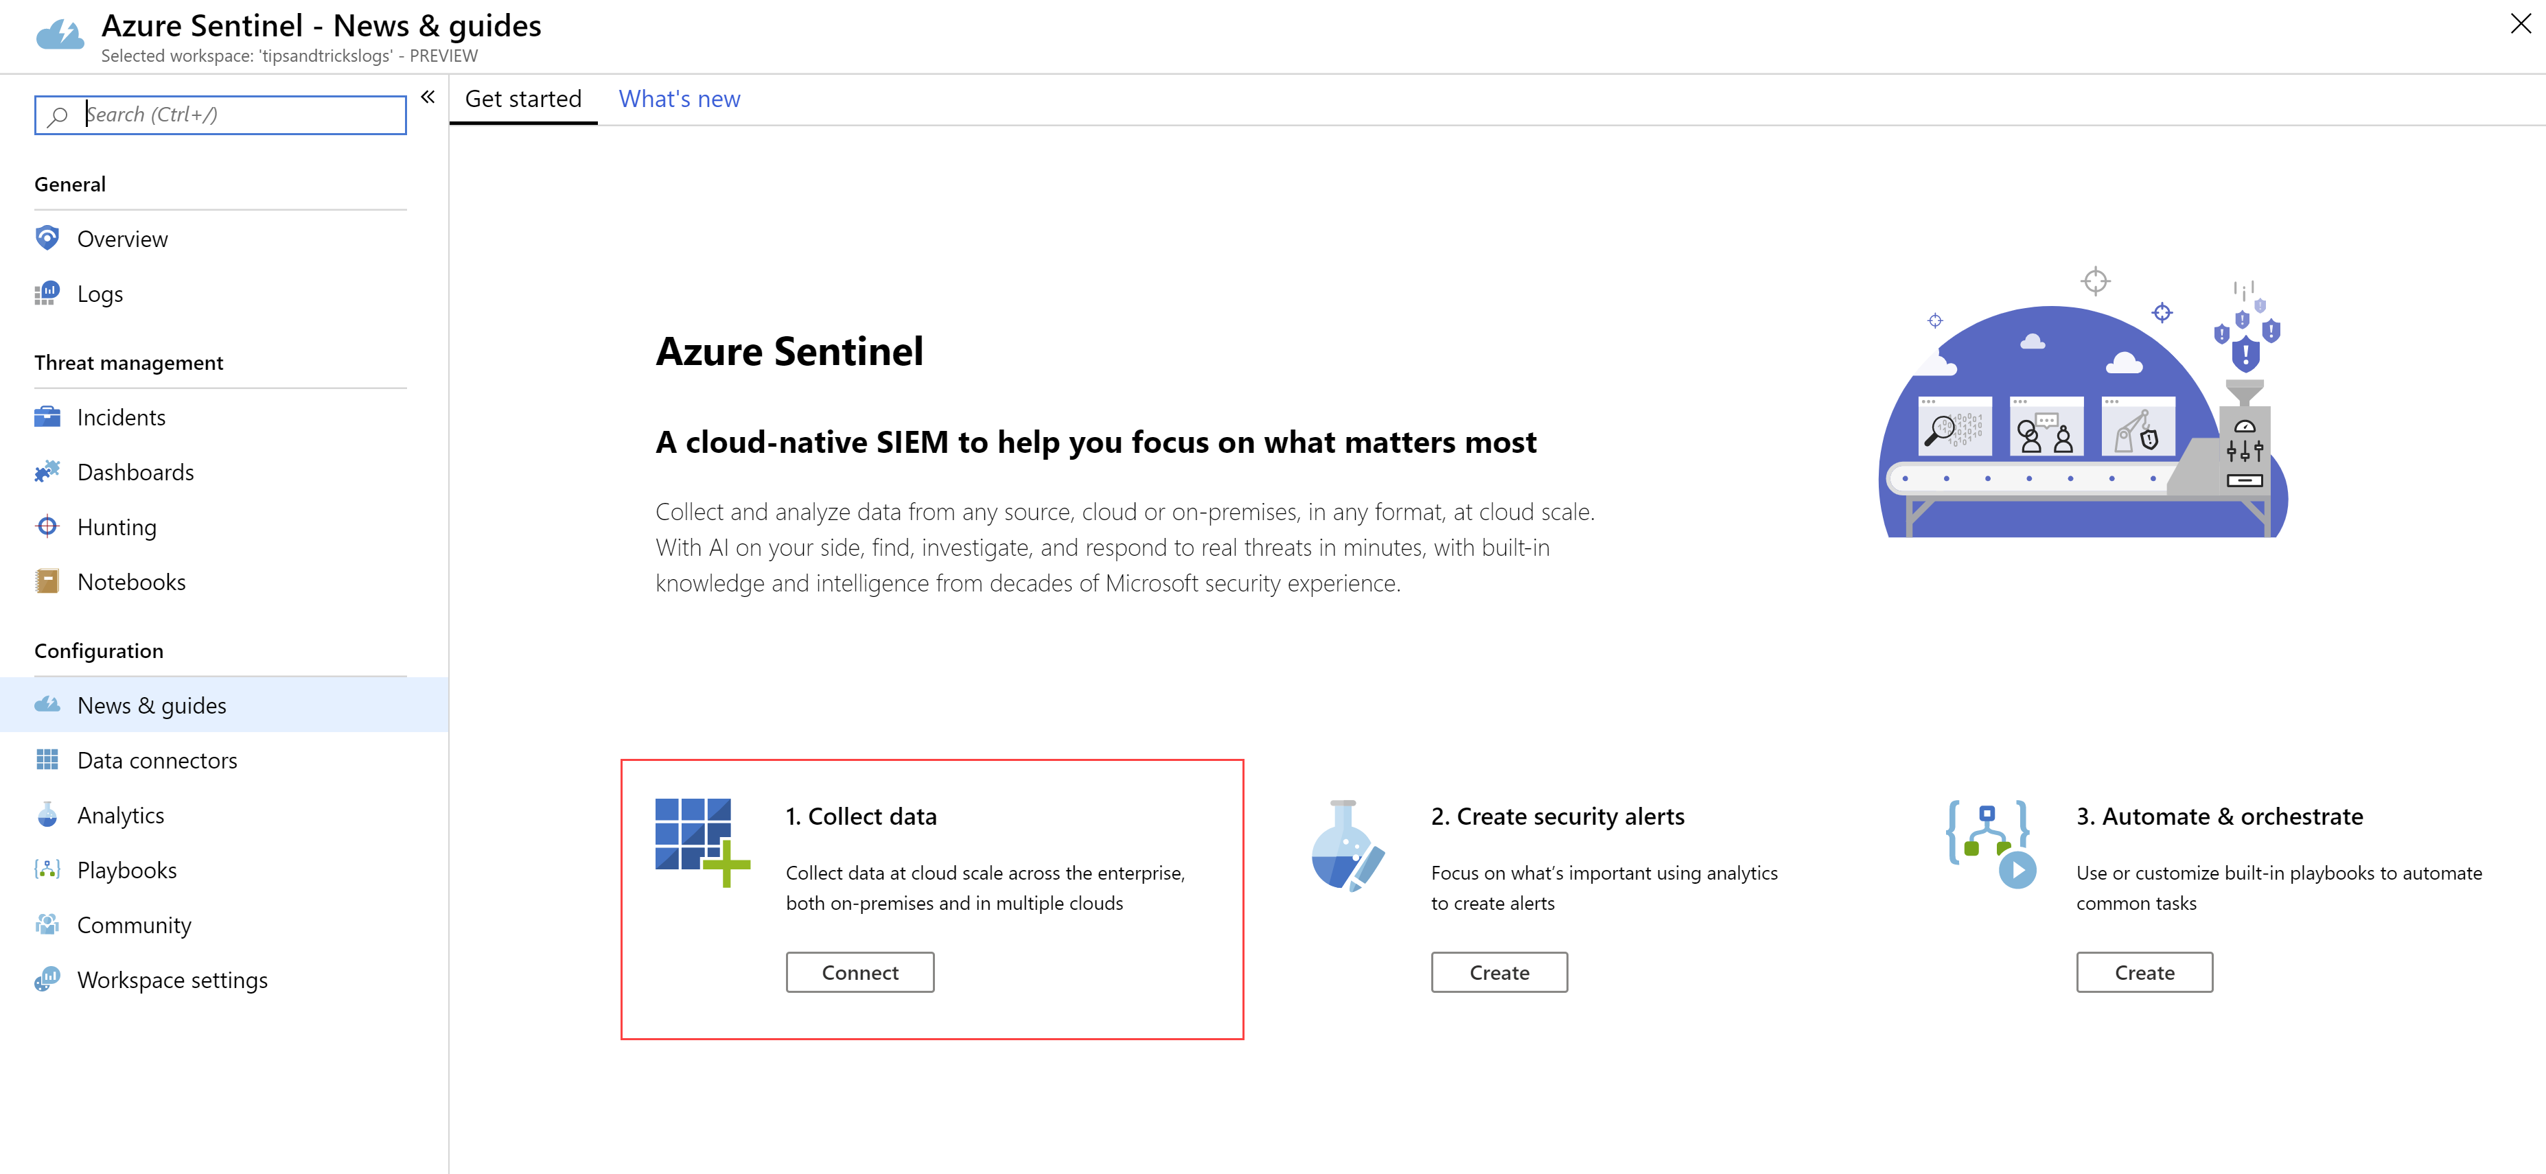The image size is (2546, 1174).
Task: Click the '3. Automate & orchestrate' heading
Action: (x=2219, y=817)
